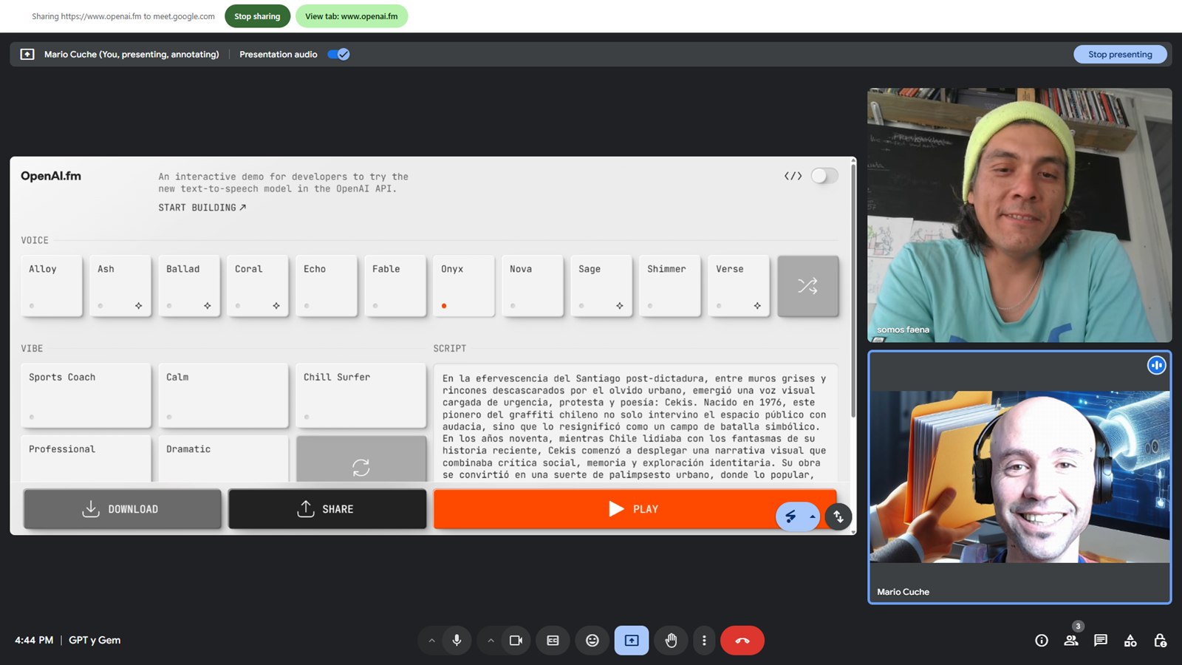Select the Nova voice
The width and height of the screenshot is (1182, 665).
point(533,286)
